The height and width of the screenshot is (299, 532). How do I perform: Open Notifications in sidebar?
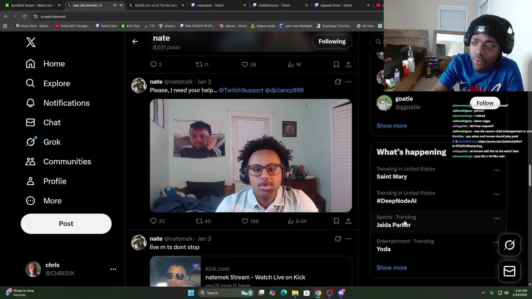(57, 103)
